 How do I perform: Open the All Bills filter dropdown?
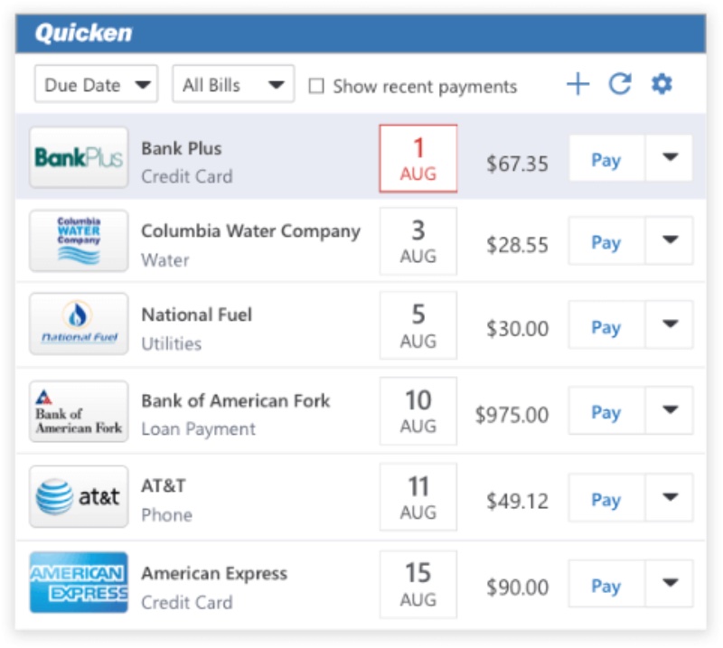tap(233, 85)
